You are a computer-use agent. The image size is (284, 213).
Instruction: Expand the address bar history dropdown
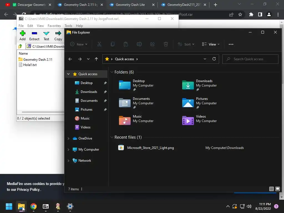tap(205, 59)
